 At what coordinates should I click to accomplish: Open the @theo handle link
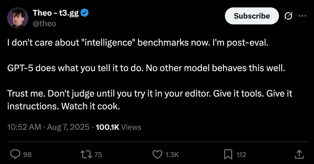(x=44, y=24)
